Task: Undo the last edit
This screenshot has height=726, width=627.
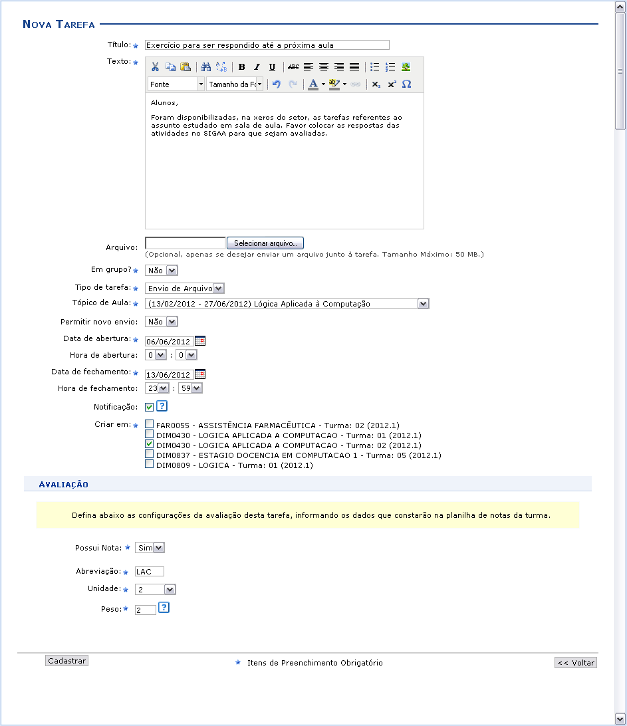Action: point(277,84)
